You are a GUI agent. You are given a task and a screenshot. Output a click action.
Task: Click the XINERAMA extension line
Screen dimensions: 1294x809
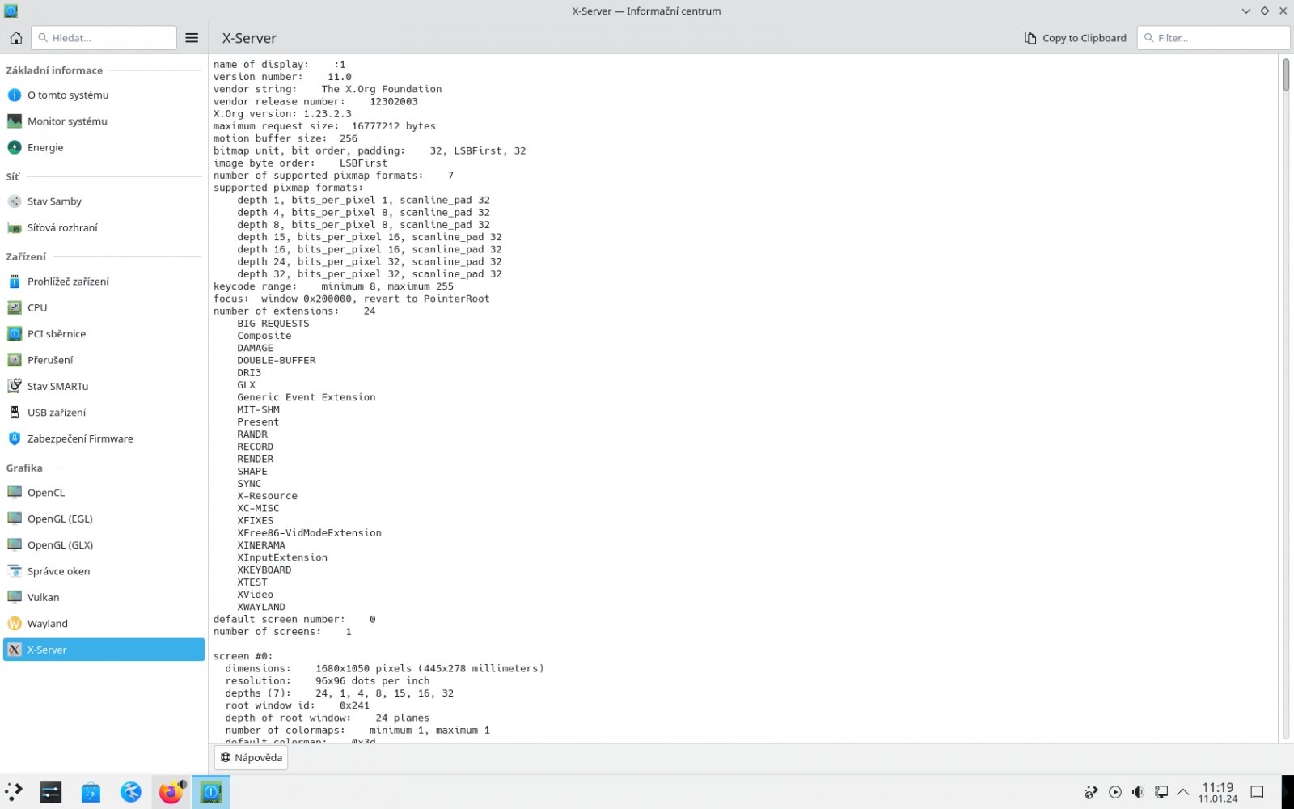point(261,545)
